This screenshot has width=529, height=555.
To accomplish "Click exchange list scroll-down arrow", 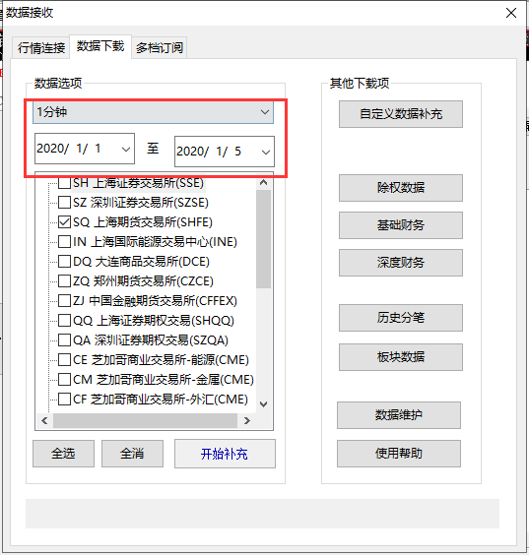I will (x=263, y=404).
